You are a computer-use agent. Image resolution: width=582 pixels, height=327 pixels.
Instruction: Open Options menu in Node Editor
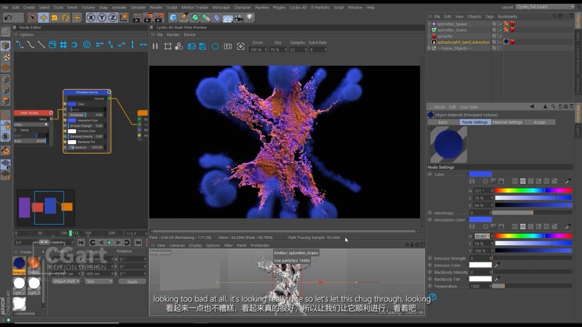pos(27,35)
